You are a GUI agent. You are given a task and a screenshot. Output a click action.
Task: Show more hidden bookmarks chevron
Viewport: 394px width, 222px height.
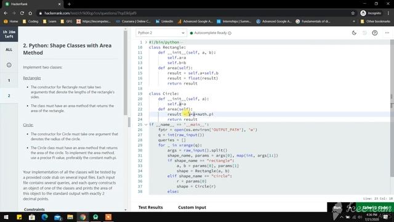pyautogui.click(x=354, y=22)
